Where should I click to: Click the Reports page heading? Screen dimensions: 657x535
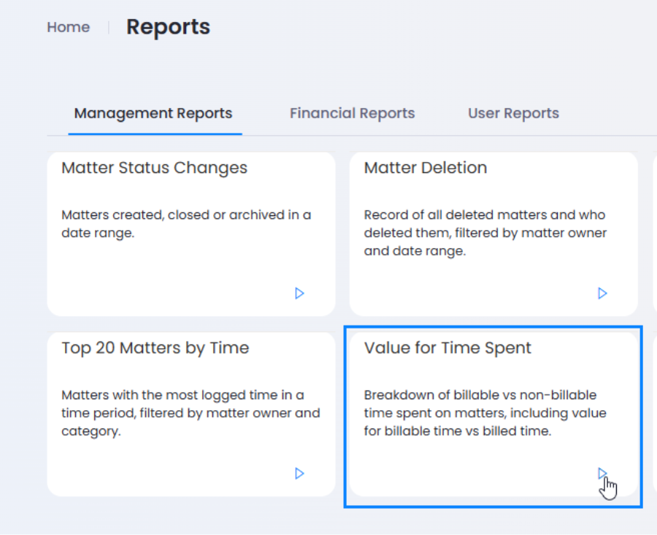[x=168, y=27]
